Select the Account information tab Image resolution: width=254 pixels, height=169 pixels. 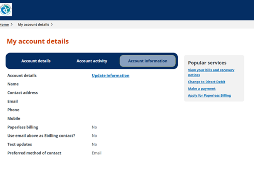148,61
